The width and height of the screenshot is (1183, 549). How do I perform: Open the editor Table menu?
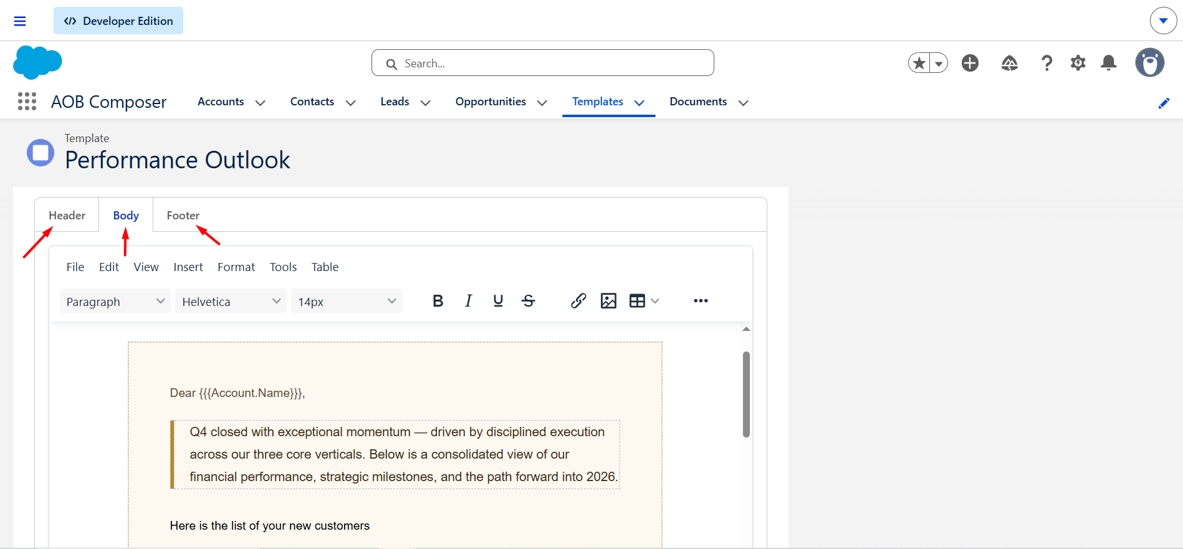coord(325,267)
